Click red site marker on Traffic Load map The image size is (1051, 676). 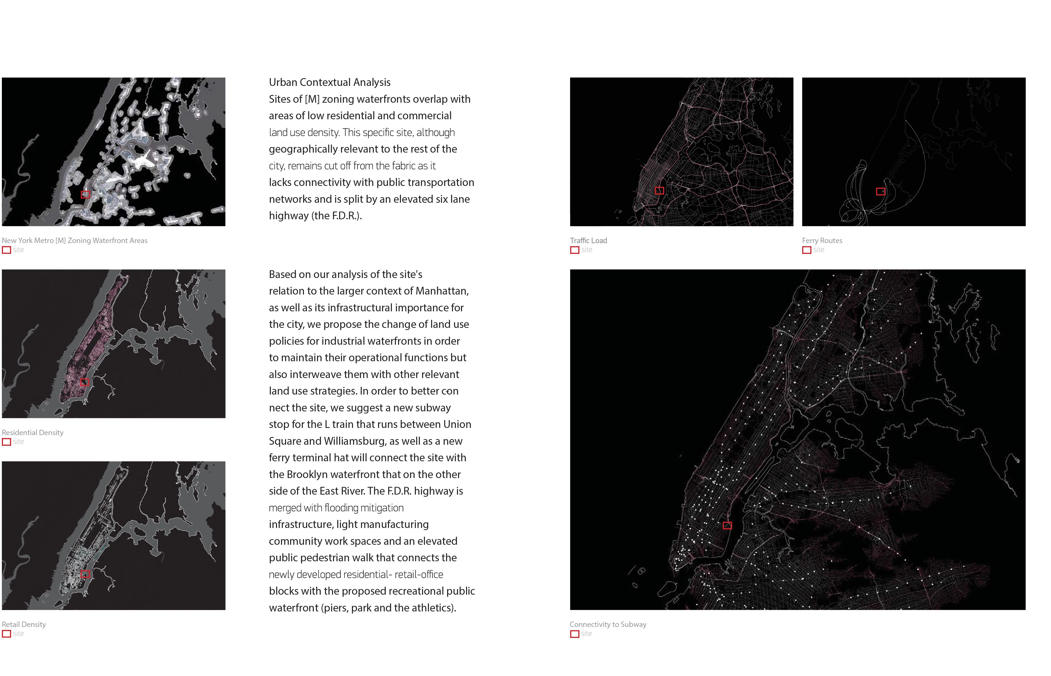coord(659,190)
